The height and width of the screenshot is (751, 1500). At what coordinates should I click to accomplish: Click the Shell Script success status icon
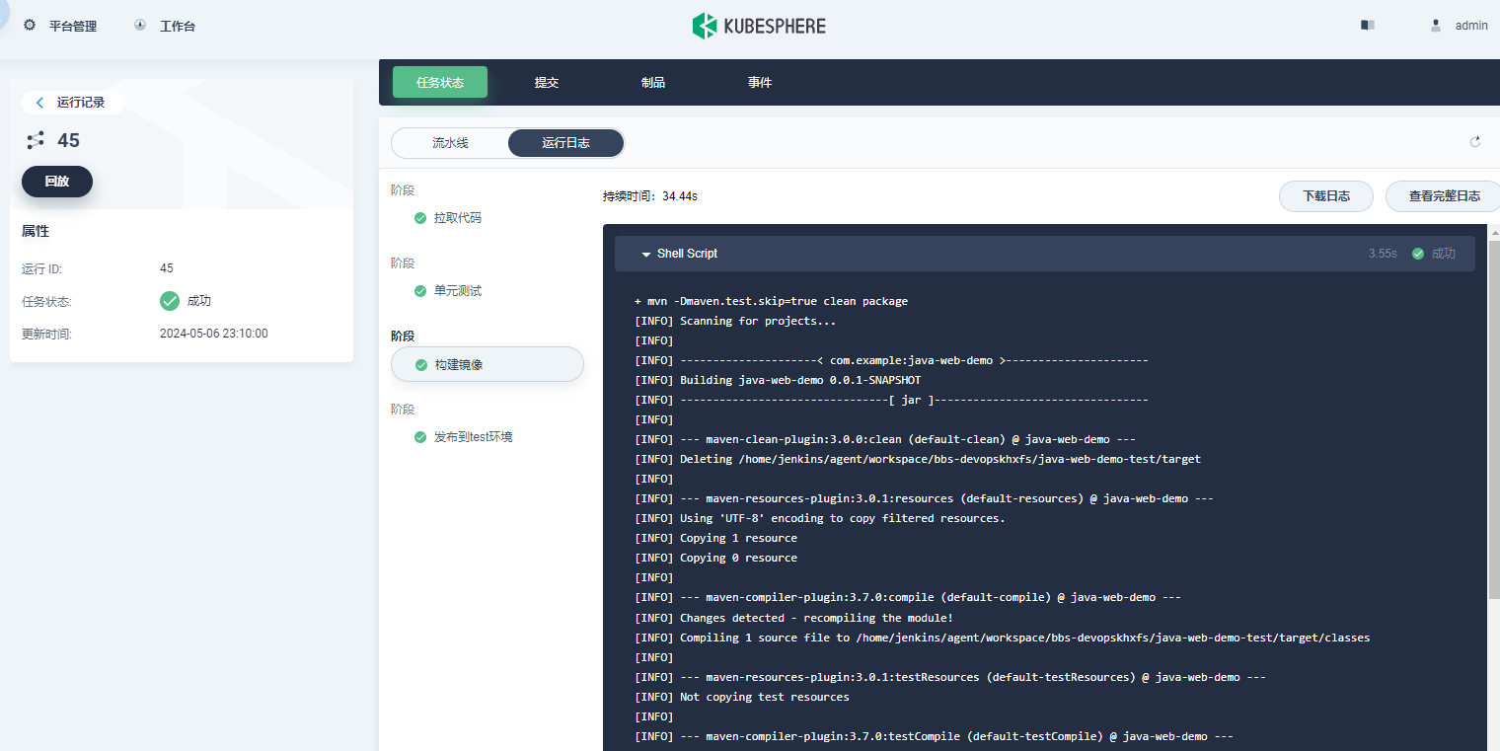coord(1418,254)
